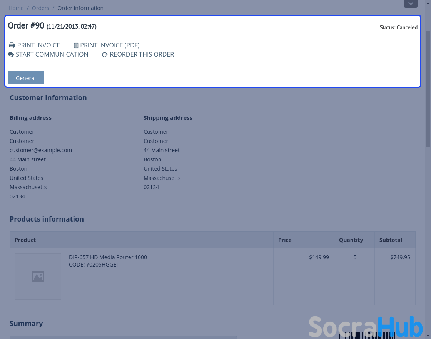
Task: Click the circular reorder arrow icon
Action: 105,55
